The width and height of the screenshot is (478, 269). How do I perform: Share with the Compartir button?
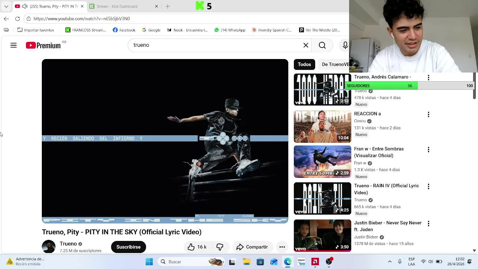coord(252,247)
